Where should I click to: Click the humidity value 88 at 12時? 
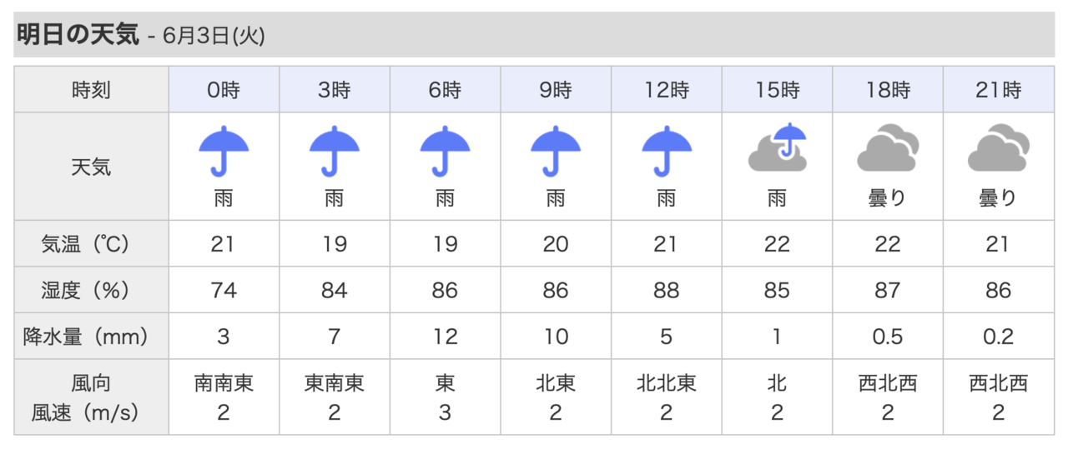(667, 291)
